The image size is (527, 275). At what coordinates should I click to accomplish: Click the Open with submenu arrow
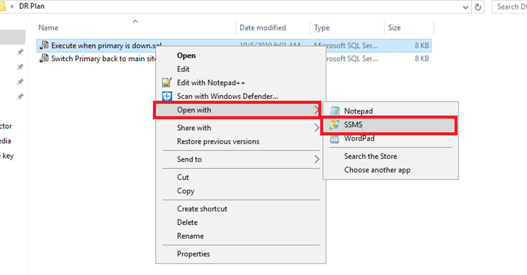coord(316,110)
